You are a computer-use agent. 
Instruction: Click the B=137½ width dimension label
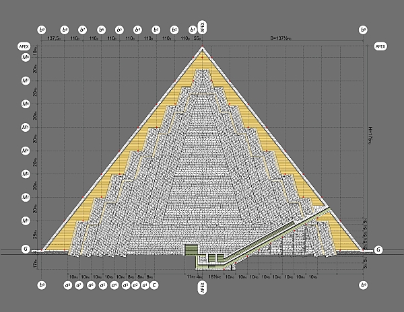(282, 40)
